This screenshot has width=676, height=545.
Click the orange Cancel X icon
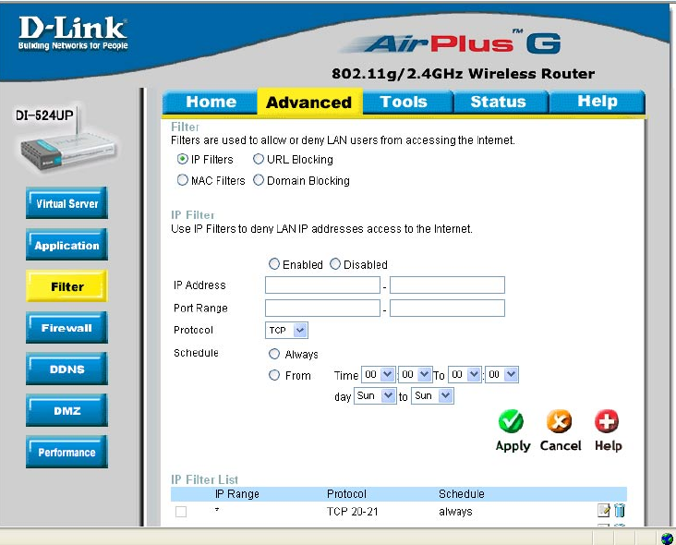(559, 421)
